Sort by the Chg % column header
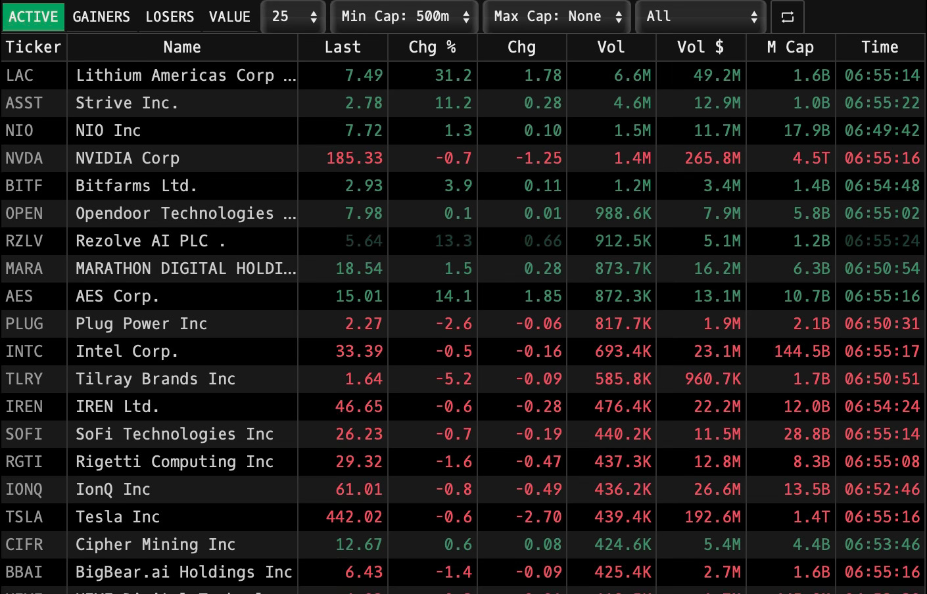The width and height of the screenshot is (927, 594). point(432,47)
